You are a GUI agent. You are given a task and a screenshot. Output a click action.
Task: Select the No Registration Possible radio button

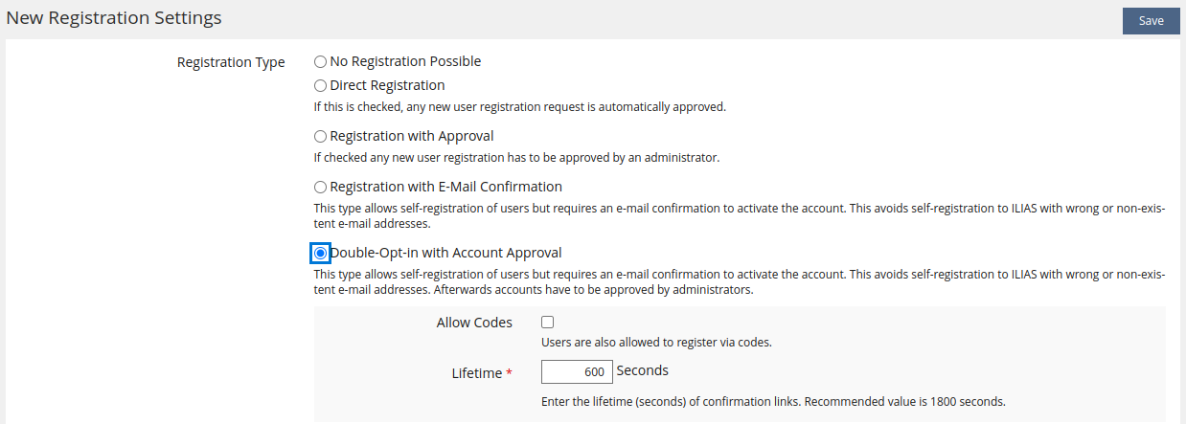pyautogui.click(x=320, y=61)
